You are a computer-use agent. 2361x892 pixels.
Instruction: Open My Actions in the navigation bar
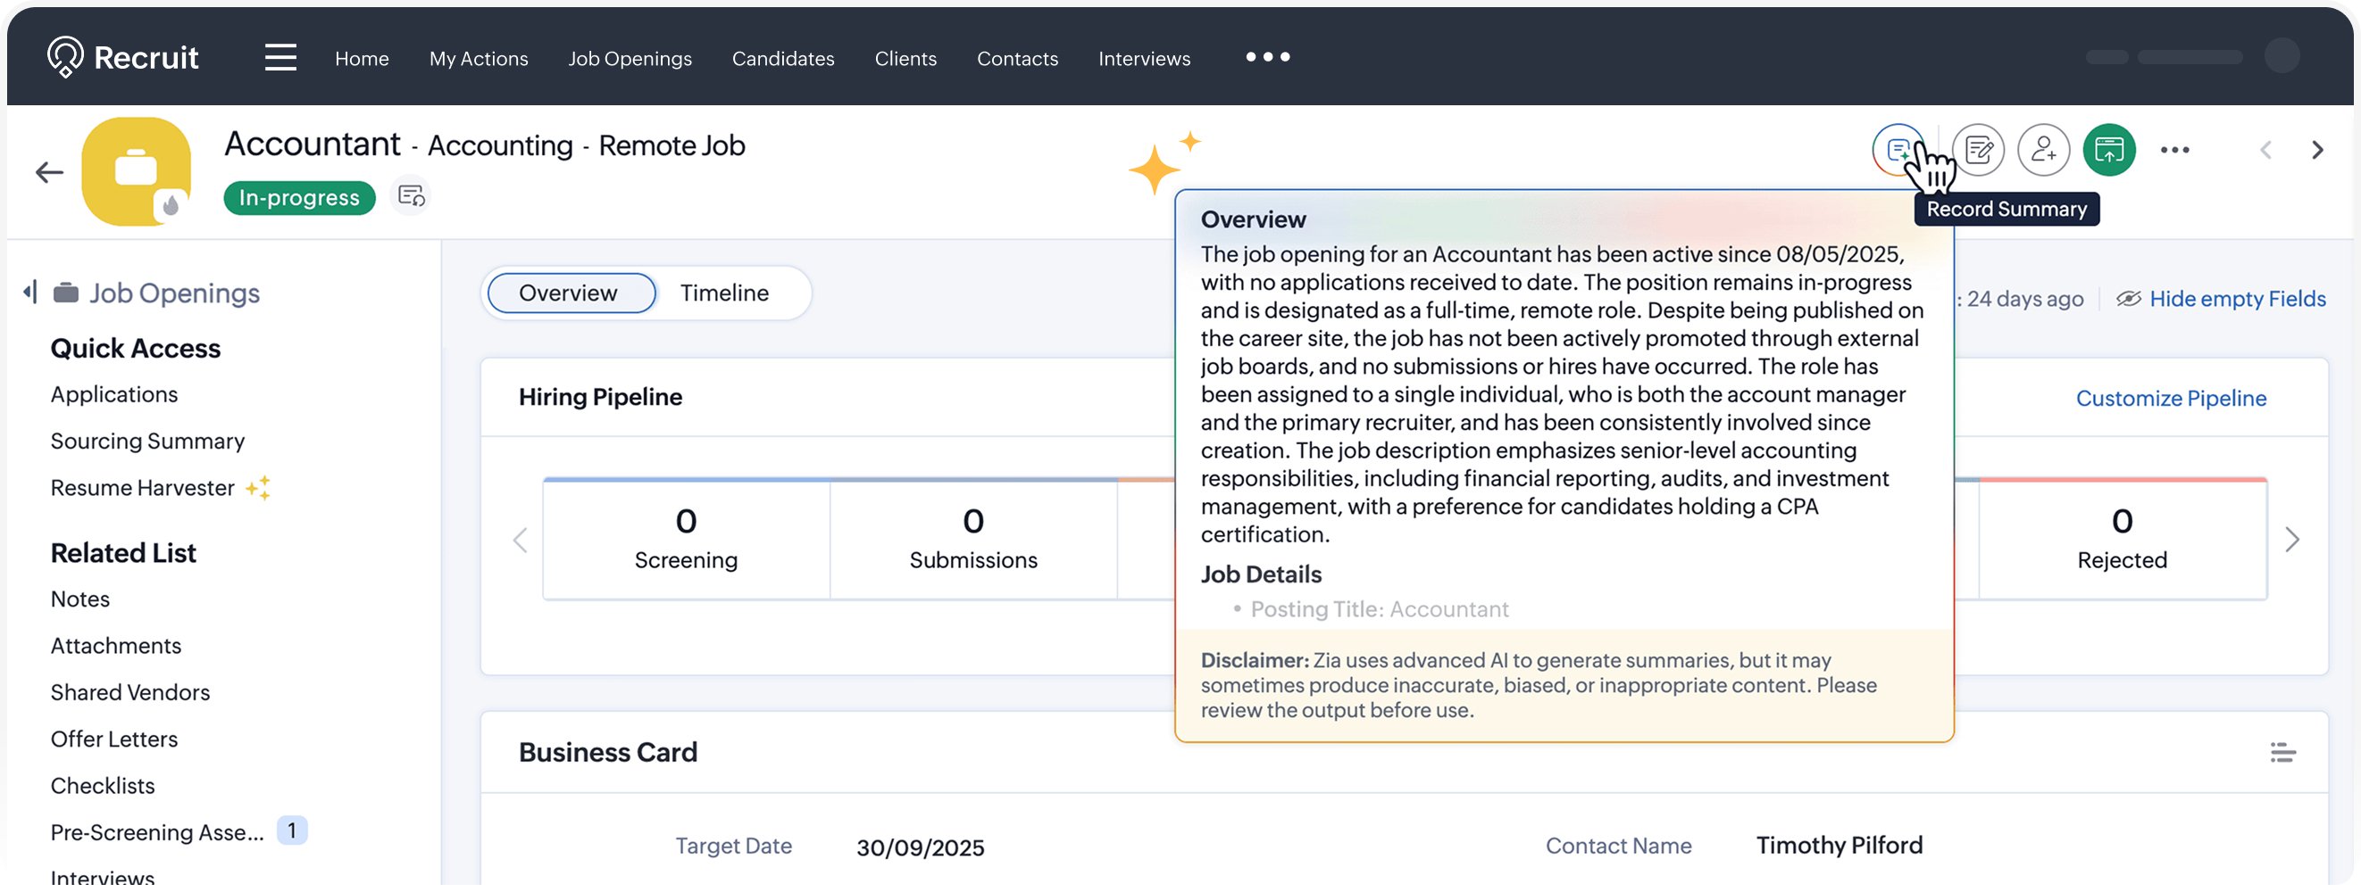479,59
